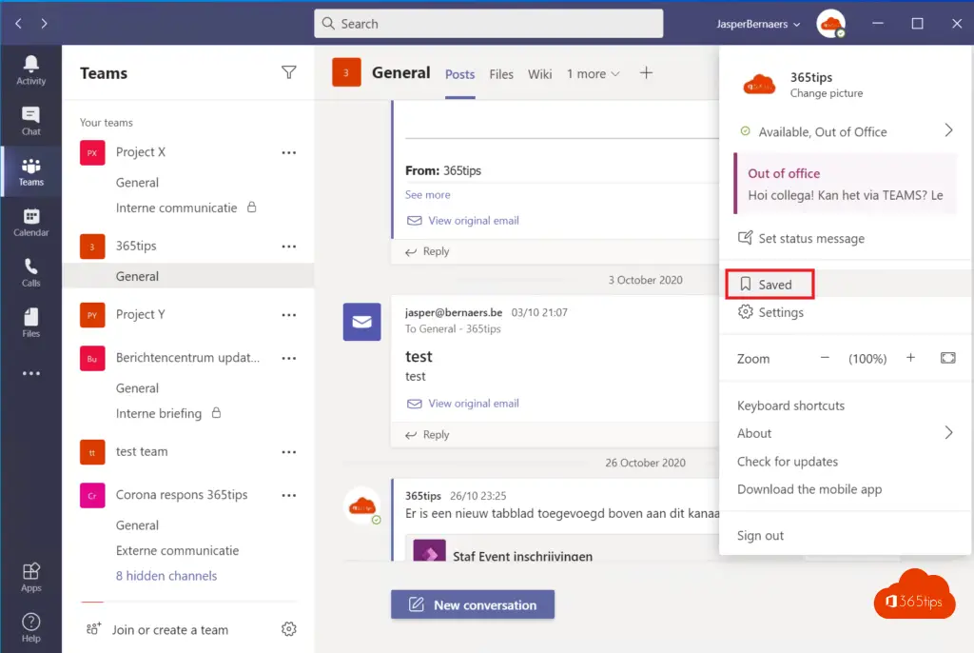Reply to the test email post
Screen dimensions: 974x653
[427, 435]
